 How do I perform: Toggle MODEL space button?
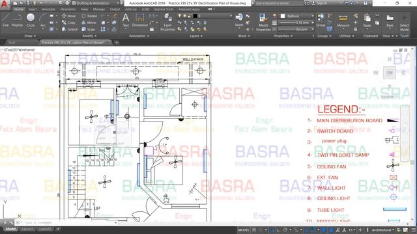pyautogui.click(x=244, y=230)
